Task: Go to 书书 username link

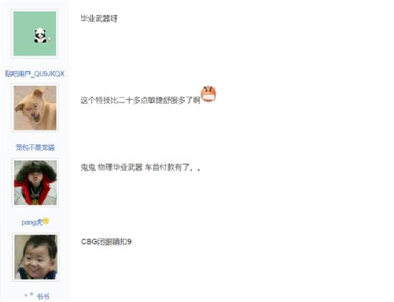Action: pyautogui.click(x=43, y=297)
